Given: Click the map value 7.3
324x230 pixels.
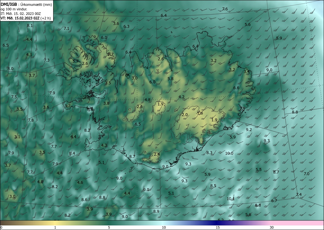Looking at the screenshot, I should (47, 60).
